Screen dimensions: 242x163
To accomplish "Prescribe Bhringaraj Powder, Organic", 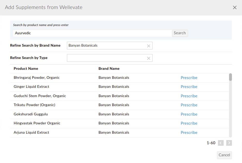I will click(x=189, y=78).
